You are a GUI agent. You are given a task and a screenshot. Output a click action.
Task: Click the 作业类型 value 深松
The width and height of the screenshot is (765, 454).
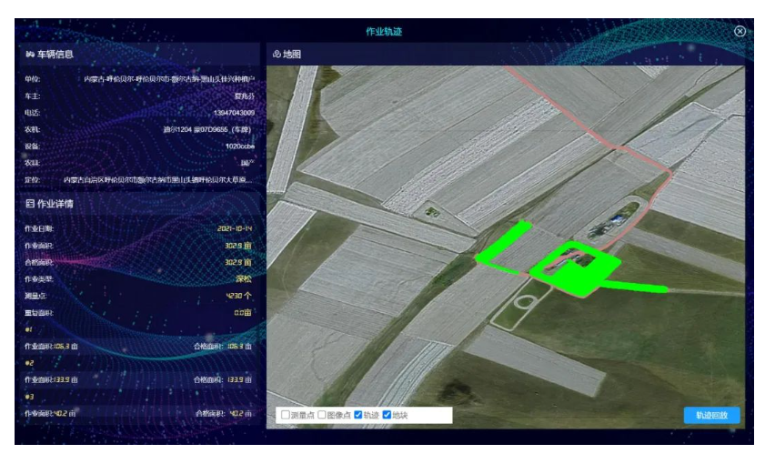[241, 279]
